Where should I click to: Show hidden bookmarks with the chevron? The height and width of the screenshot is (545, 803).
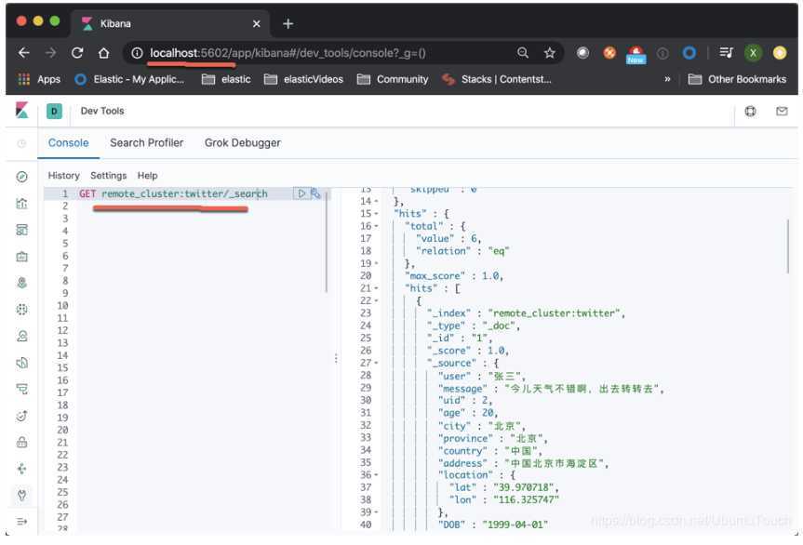pyautogui.click(x=667, y=79)
